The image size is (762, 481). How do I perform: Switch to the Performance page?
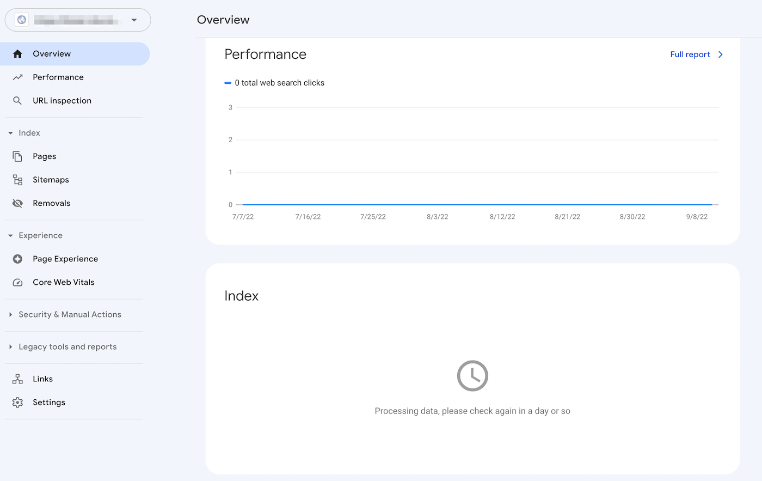[x=58, y=77]
